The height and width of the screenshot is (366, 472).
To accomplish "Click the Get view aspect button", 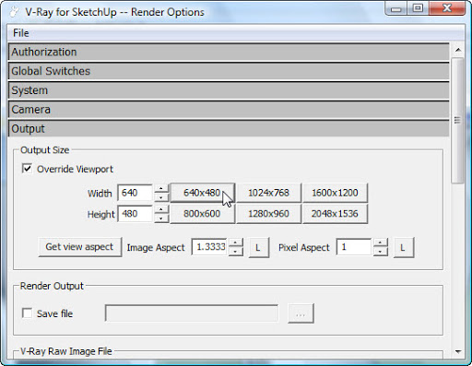I will [x=80, y=247].
